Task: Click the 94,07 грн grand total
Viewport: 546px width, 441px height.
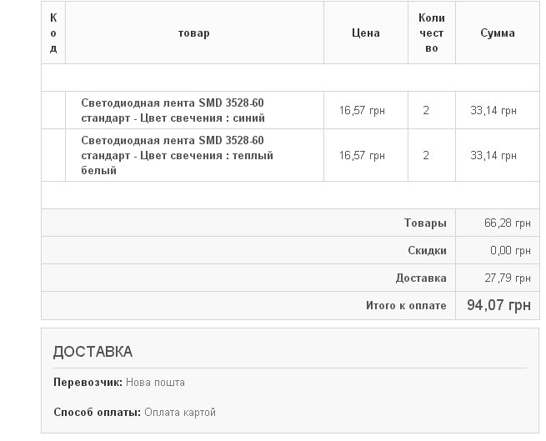Action: [498, 305]
